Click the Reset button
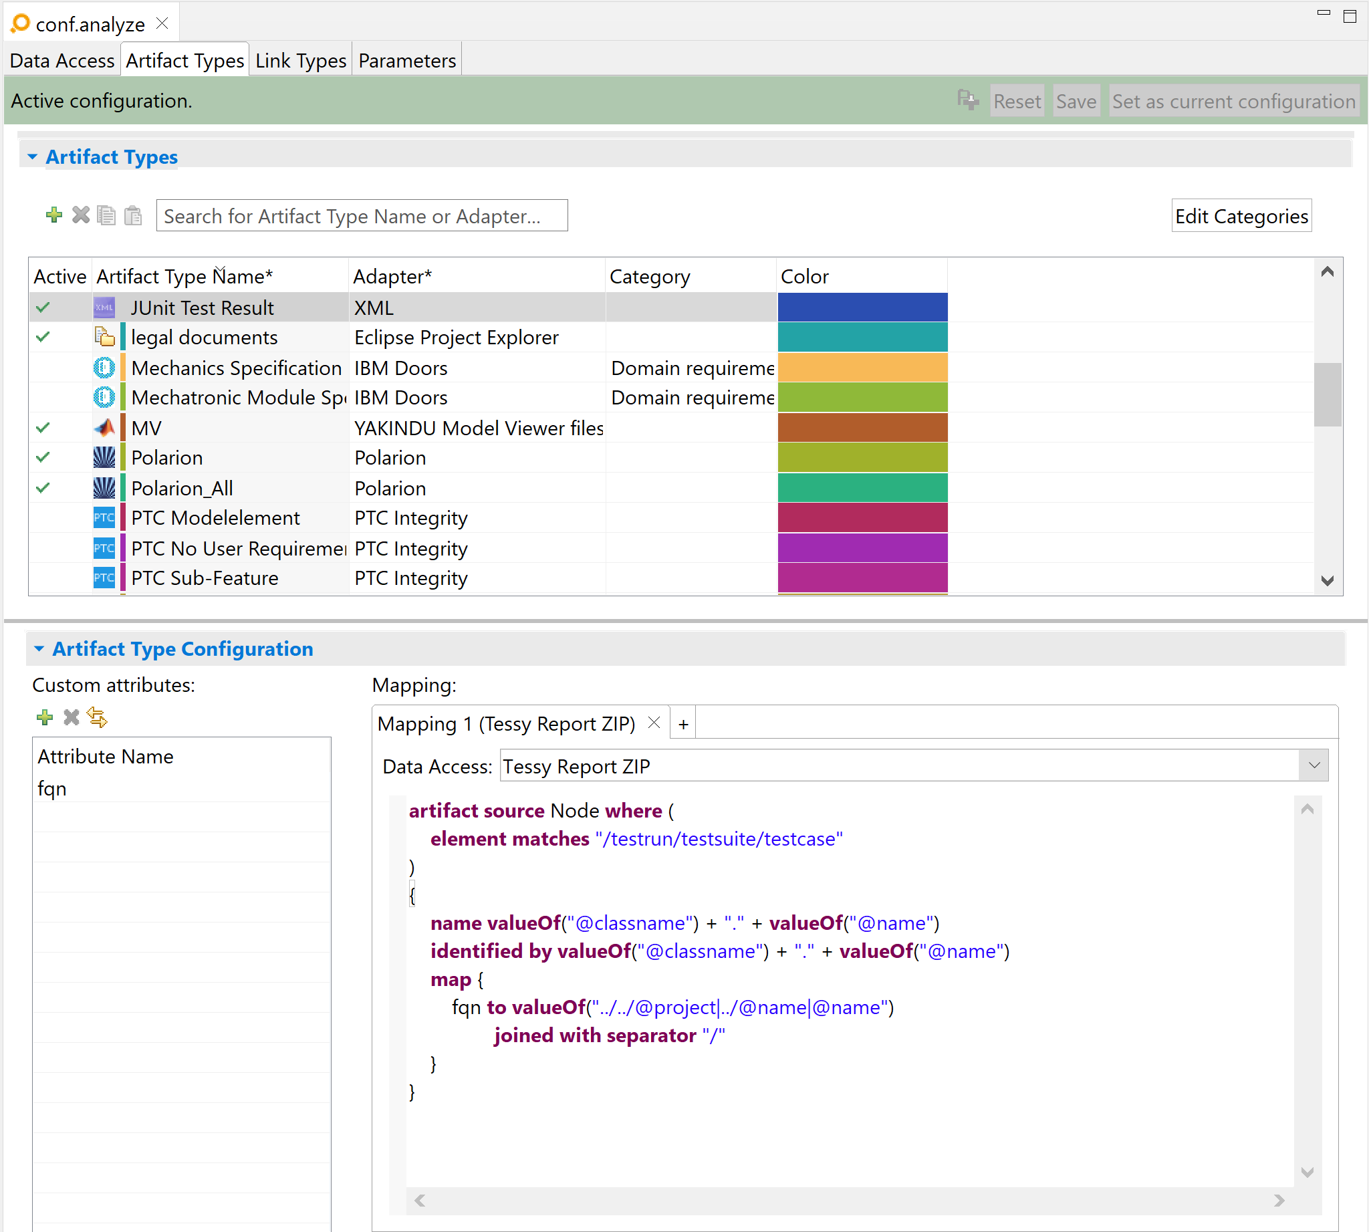The image size is (1369, 1232). click(x=1017, y=101)
